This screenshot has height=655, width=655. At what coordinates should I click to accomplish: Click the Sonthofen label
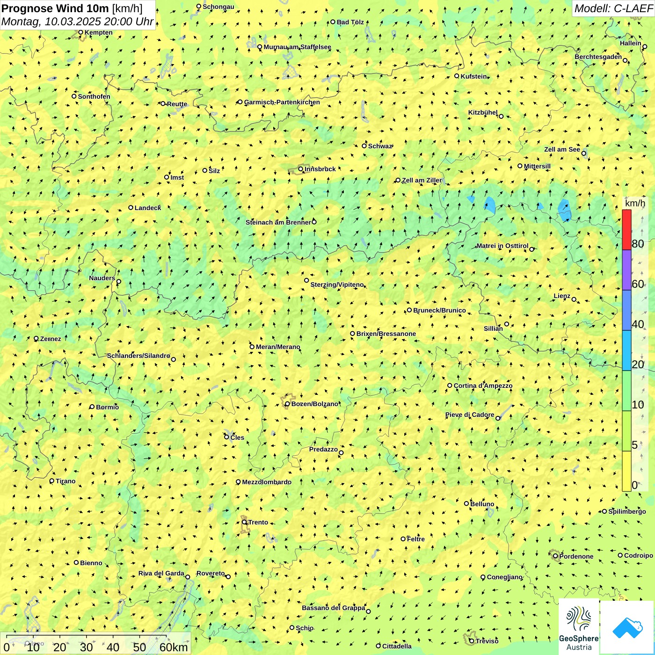(94, 96)
